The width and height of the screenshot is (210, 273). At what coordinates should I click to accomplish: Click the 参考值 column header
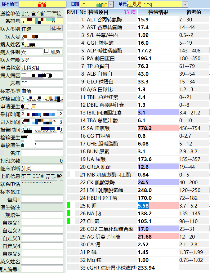[x=194, y=12]
